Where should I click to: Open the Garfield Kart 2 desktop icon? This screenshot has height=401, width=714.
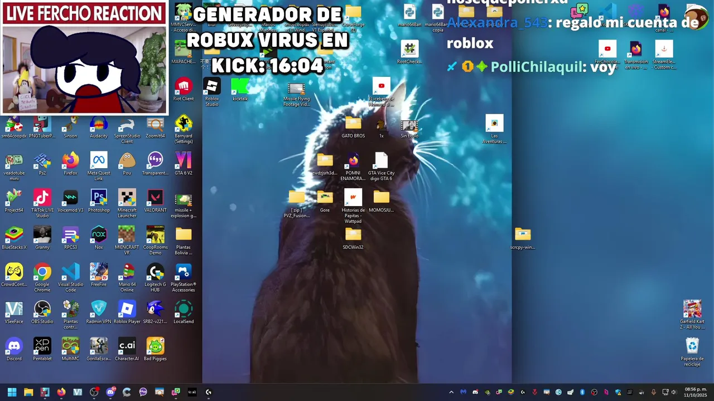[x=692, y=315]
